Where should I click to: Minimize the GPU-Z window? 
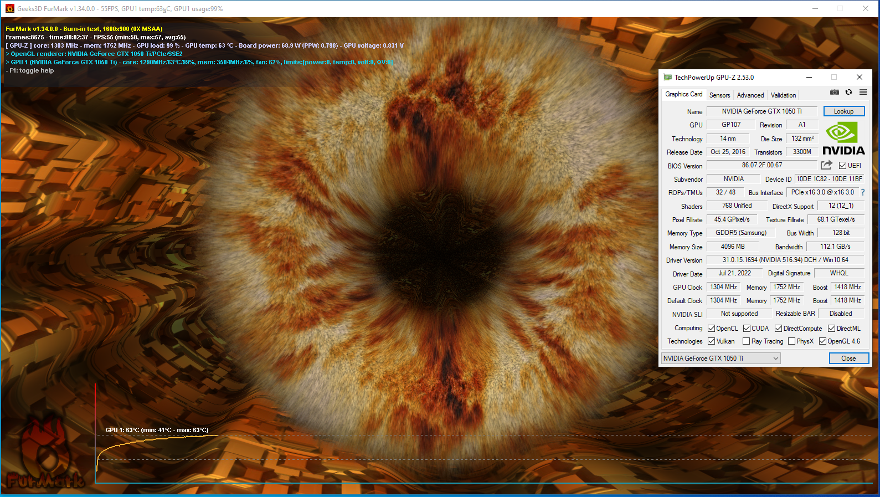[809, 78]
